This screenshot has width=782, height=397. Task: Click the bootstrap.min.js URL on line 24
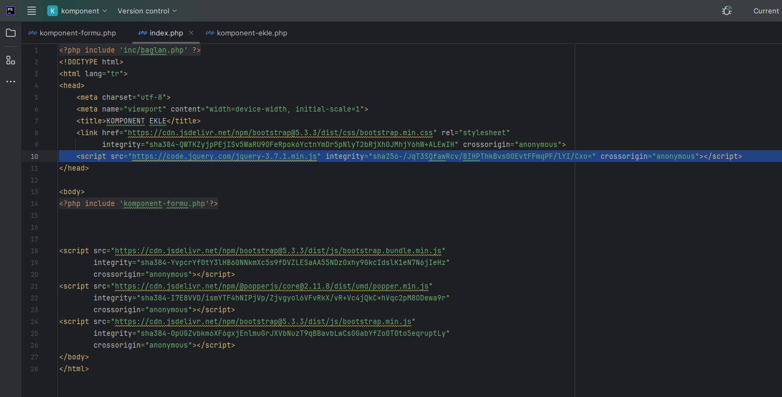coord(263,321)
